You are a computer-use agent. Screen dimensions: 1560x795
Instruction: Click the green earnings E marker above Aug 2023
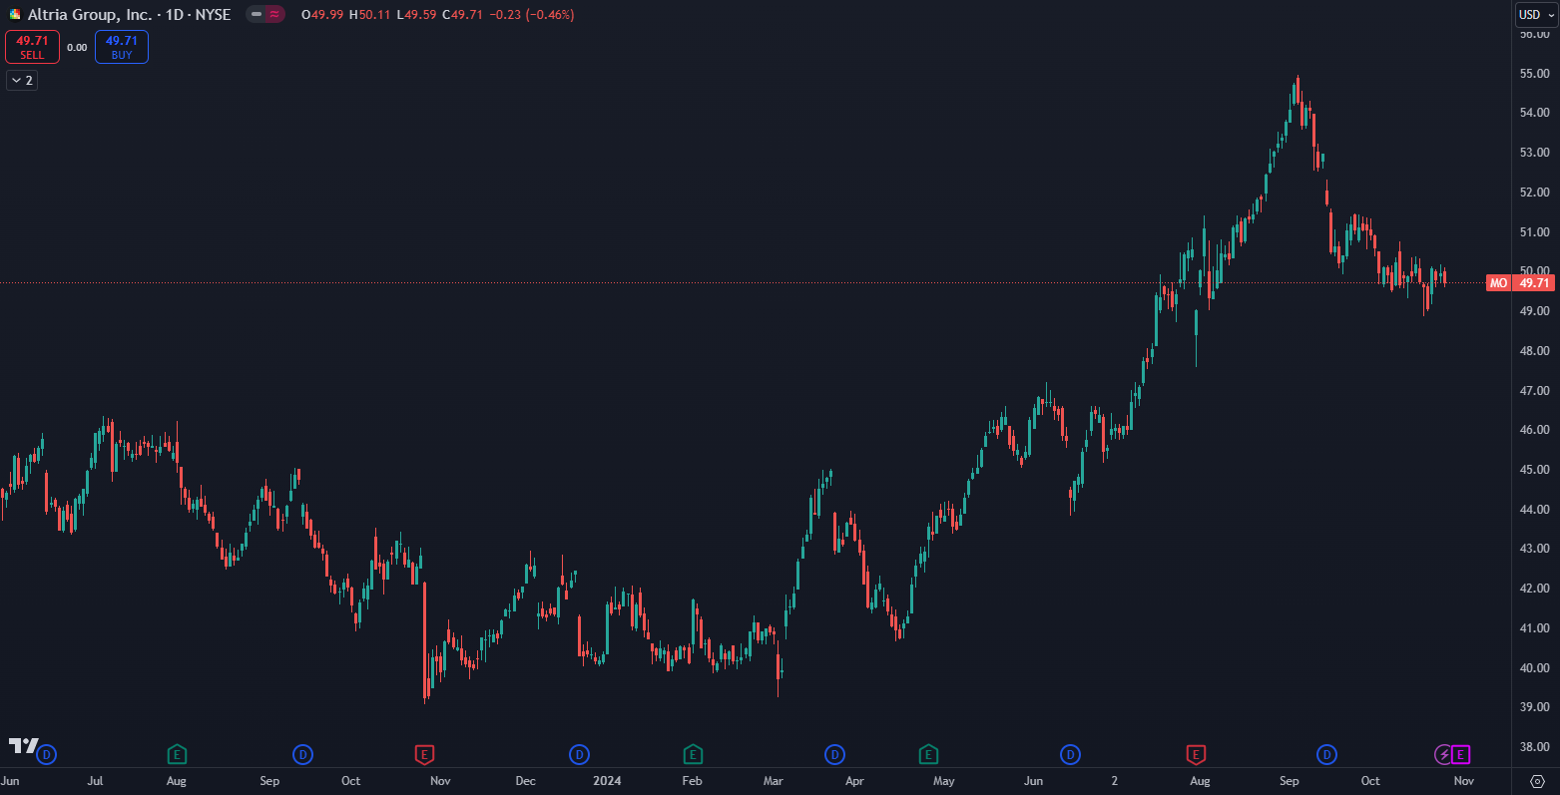(177, 754)
